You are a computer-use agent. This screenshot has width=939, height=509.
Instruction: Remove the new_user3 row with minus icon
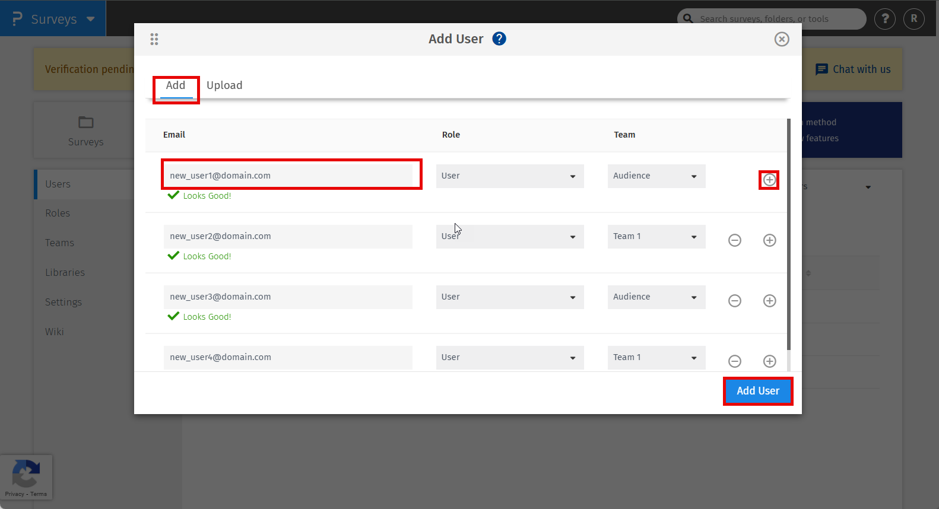click(x=735, y=301)
